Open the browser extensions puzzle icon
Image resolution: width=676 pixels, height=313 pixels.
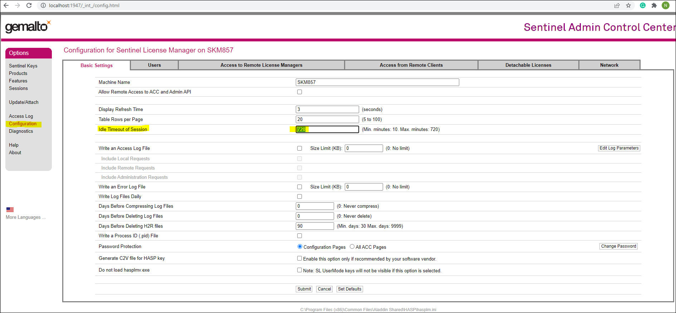(x=654, y=5)
